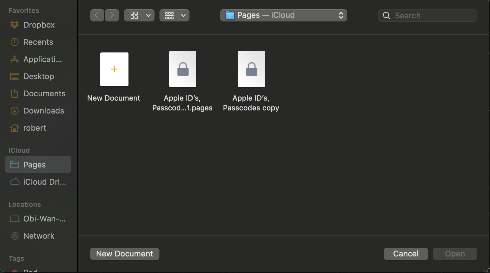
Task: Go to Recents in the sidebar
Action: point(38,42)
